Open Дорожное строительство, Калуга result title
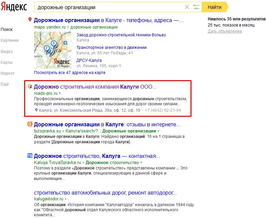The width and height of the screenshot is (266, 218). 97,156
